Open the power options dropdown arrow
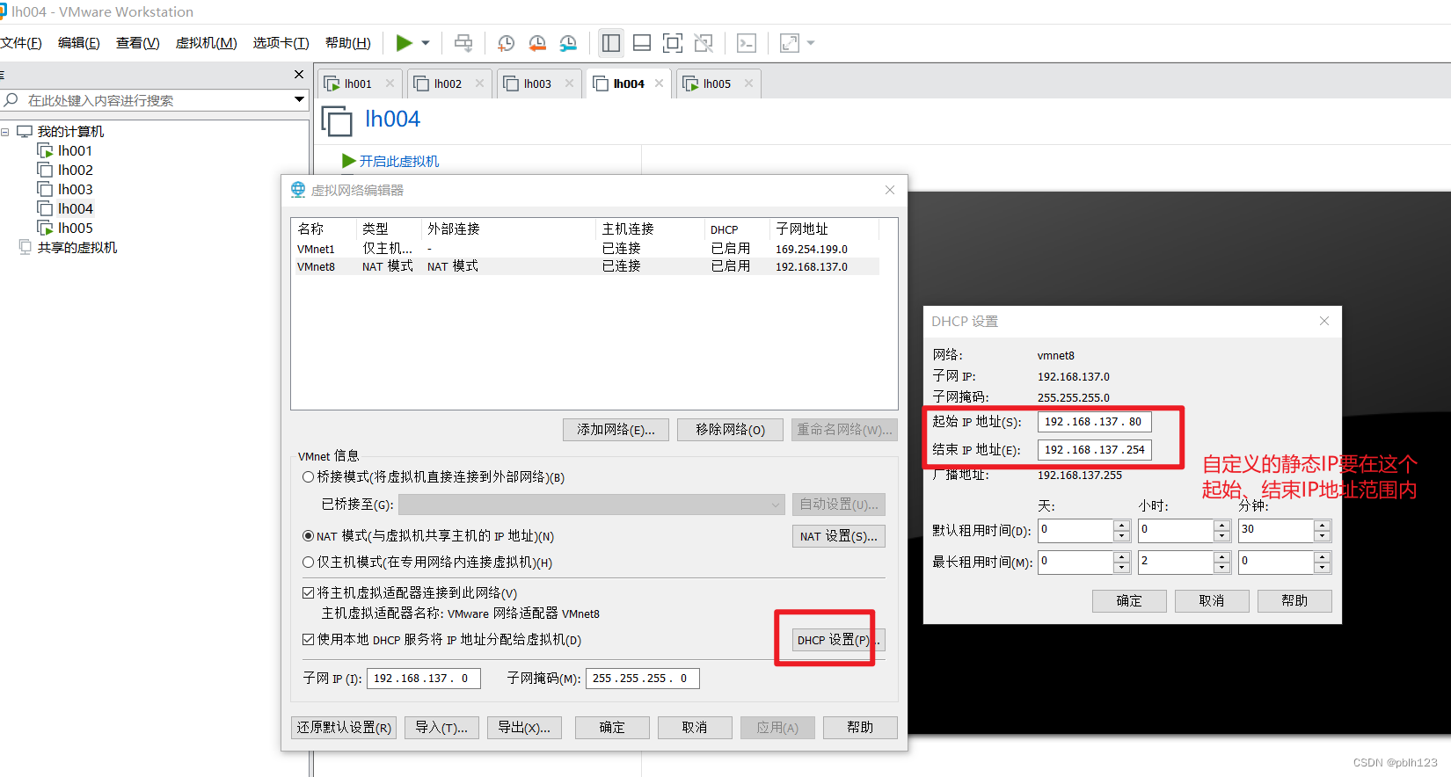Viewport: 1451px width, 777px height. point(426,43)
